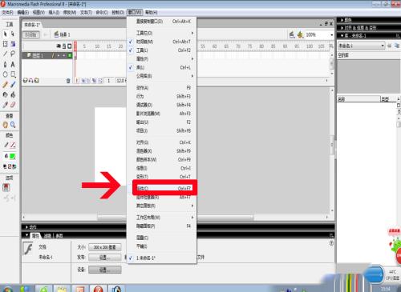The height and width of the screenshot is (292, 401).
Task: Activate the Eraser tool
Action: 13,105
